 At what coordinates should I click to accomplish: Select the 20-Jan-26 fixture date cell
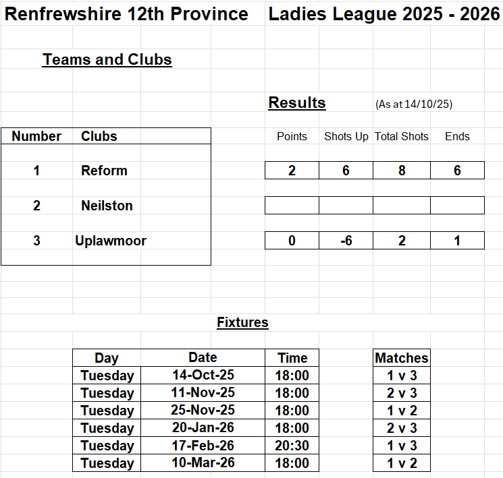pyautogui.click(x=203, y=428)
